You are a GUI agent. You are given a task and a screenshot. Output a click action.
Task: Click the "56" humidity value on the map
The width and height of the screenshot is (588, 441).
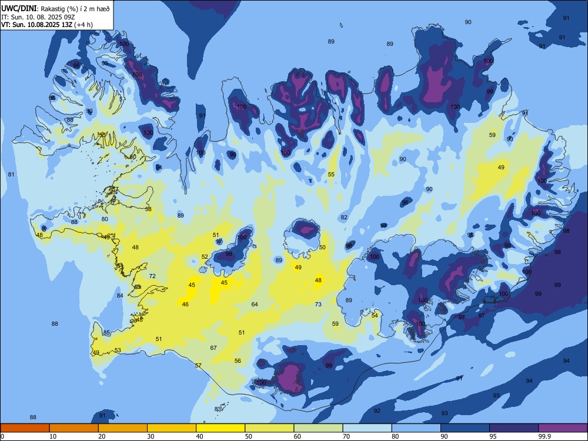[238, 361]
